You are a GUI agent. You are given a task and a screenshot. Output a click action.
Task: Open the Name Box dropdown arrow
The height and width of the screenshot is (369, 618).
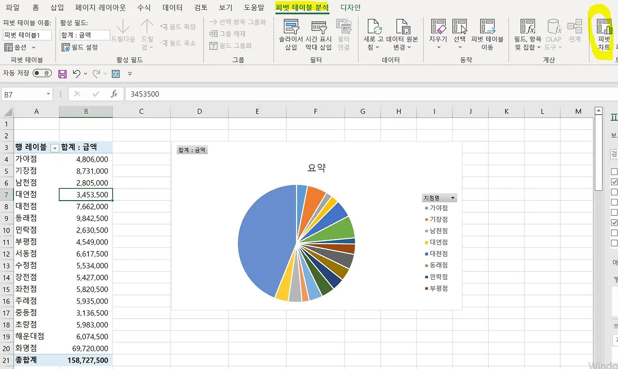point(48,95)
